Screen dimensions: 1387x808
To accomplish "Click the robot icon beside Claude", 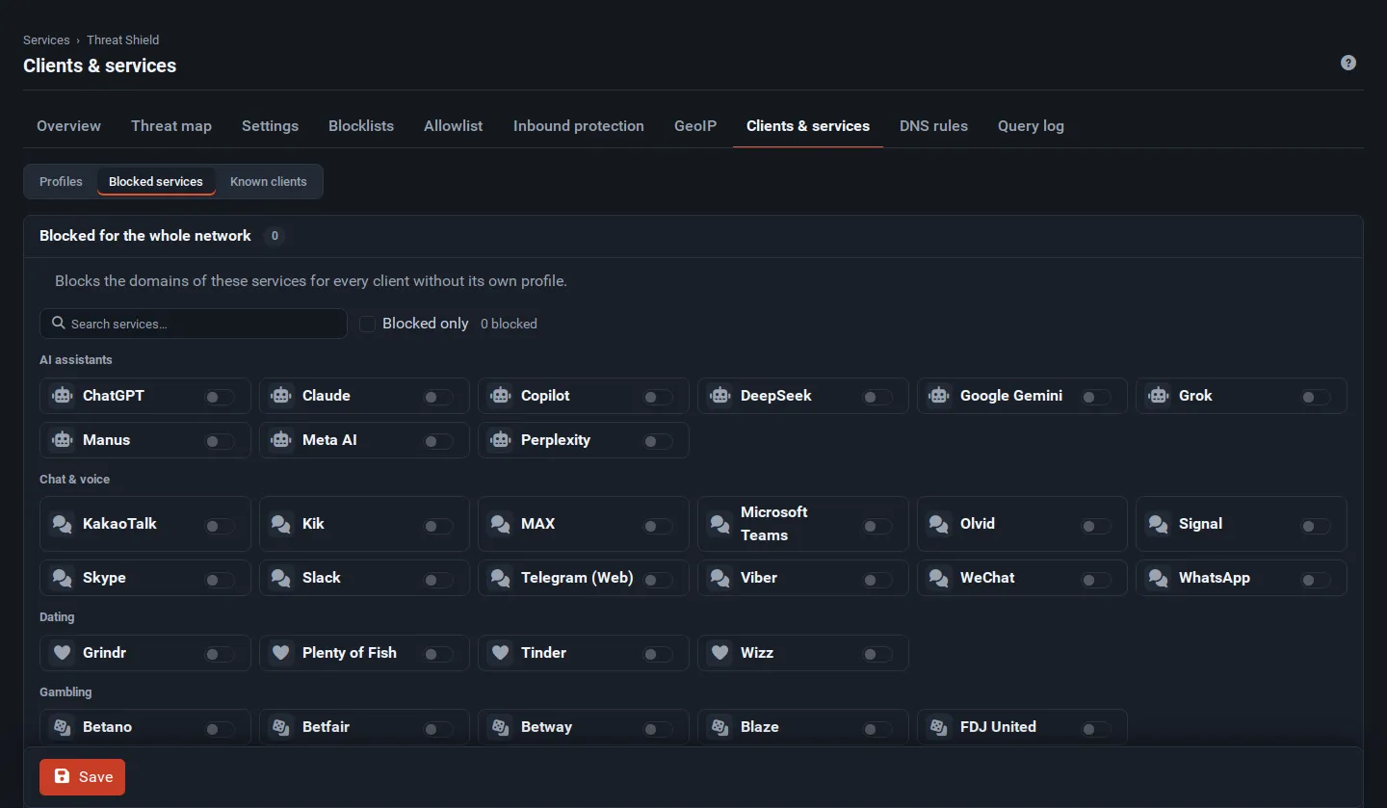I will point(281,396).
